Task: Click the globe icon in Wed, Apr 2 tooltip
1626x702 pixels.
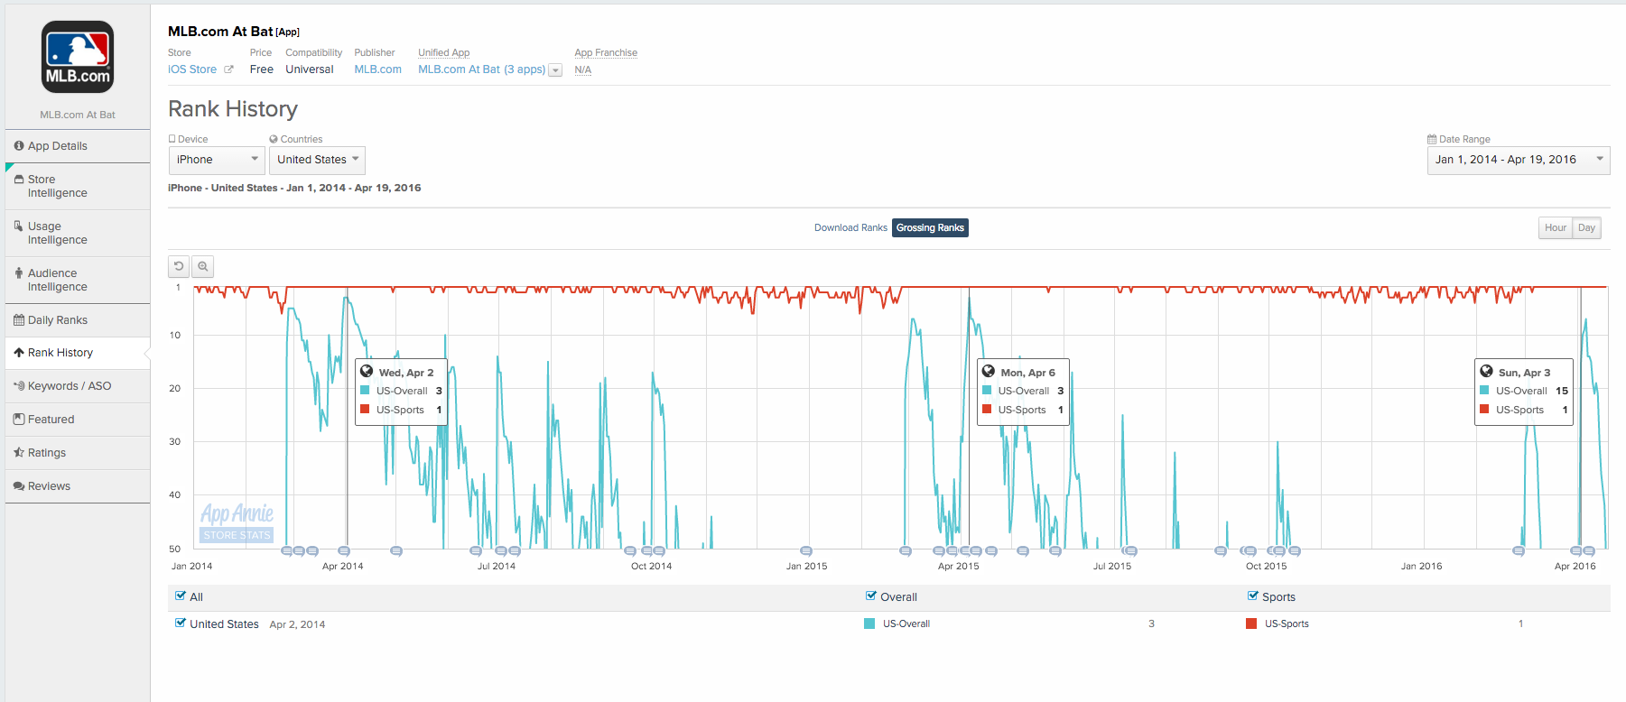Action: [367, 371]
